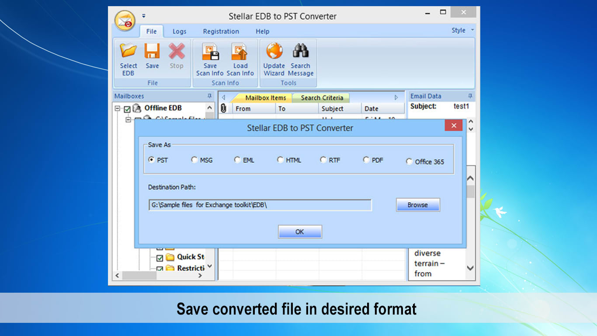This screenshot has width=597, height=336.
Task: Click the Restricti folder label
Action: coord(191,268)
